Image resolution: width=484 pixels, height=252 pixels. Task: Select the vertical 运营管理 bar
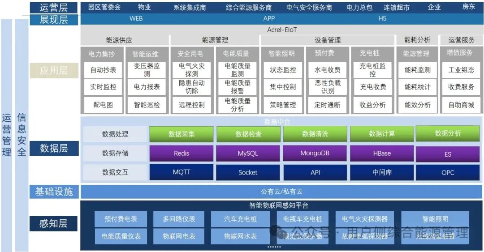tap(6, 135)
